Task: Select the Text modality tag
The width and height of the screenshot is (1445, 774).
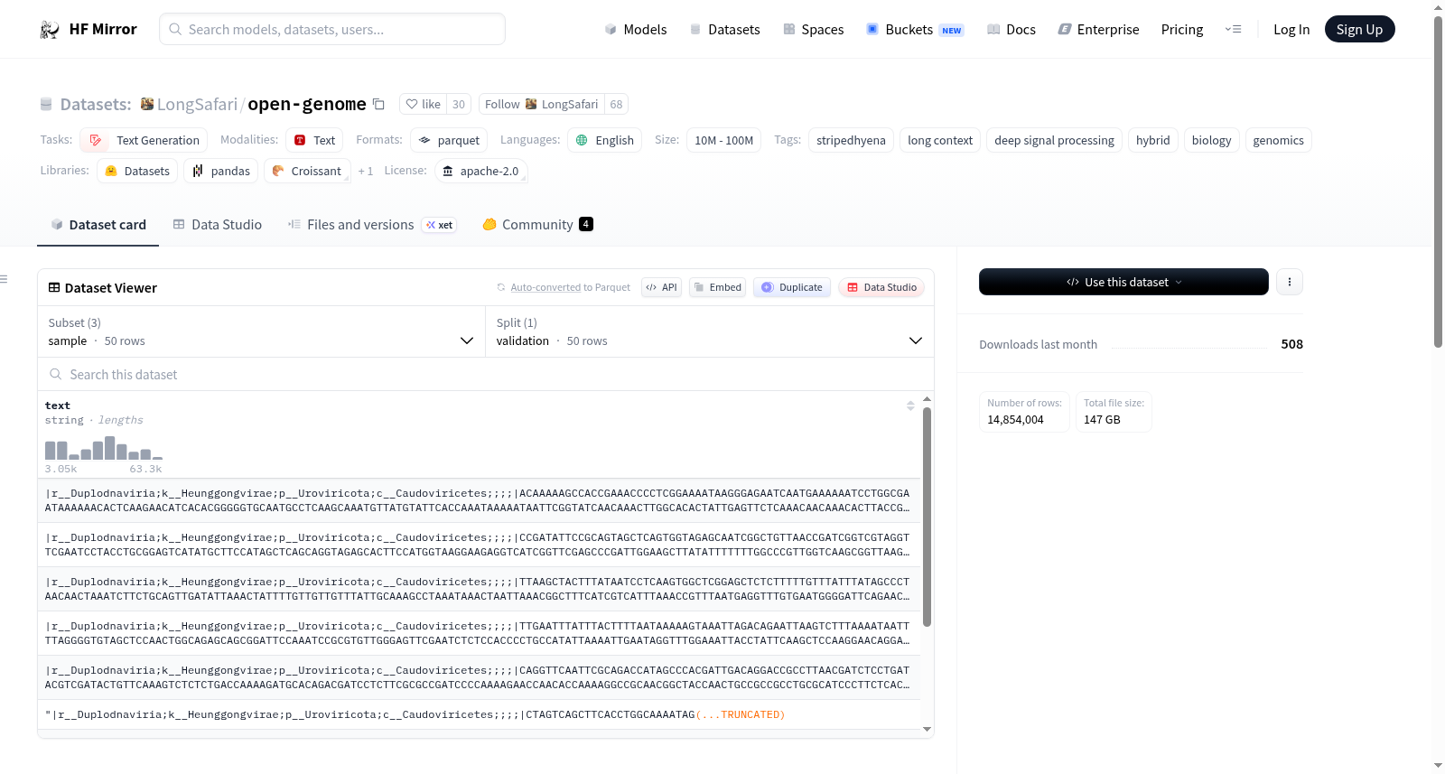Action: [x=314, y=140]
